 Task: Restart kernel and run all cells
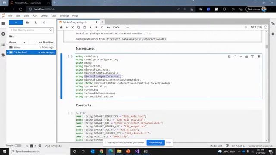click(x=108, y=27)
